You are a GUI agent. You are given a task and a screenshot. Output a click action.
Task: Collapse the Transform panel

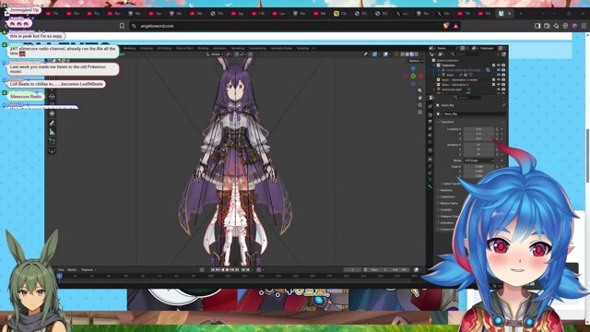tap(446, 122)
